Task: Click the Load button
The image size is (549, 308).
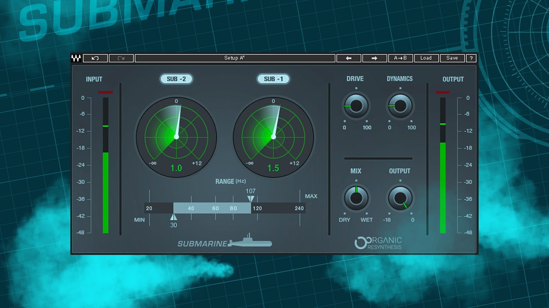Action: point(426,58)
